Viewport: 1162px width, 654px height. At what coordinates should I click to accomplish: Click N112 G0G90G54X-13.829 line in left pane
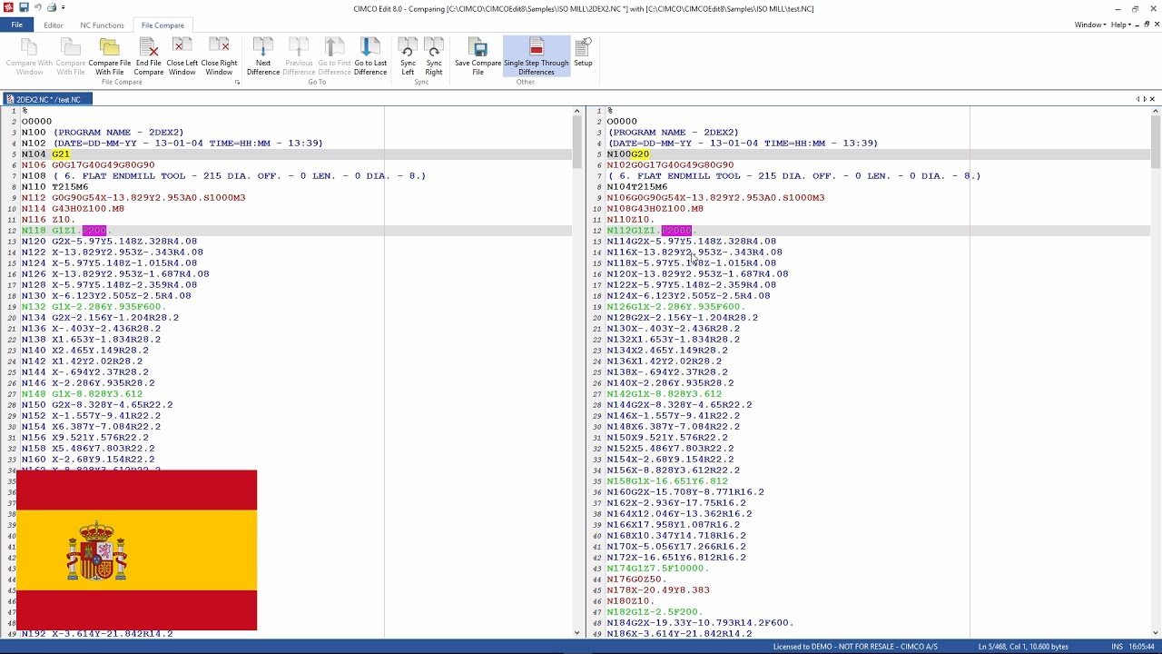point(133,198)
